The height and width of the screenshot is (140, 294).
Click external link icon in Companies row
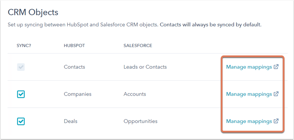[276, 94]
